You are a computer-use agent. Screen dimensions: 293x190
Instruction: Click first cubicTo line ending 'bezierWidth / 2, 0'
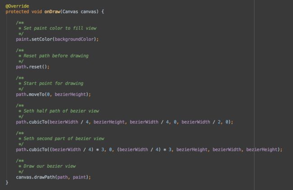pos(124,122)
